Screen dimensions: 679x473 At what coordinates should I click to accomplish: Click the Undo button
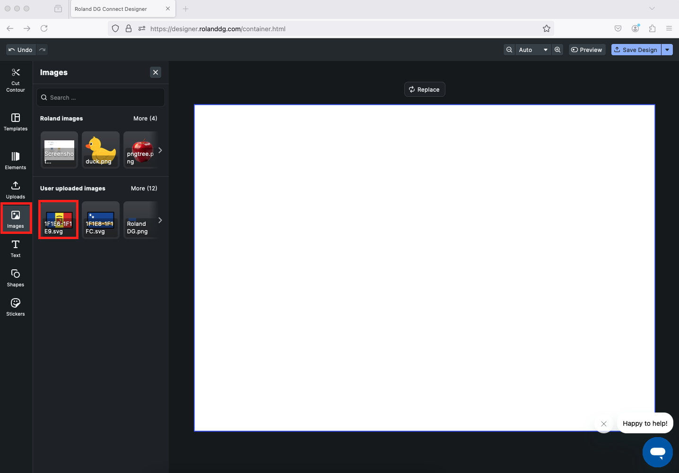21,50
